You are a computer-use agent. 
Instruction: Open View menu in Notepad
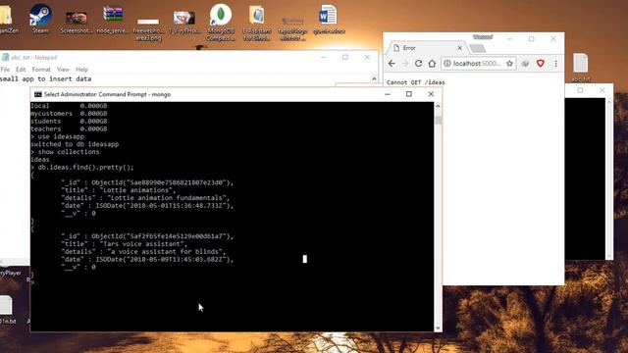click(63, 70)
